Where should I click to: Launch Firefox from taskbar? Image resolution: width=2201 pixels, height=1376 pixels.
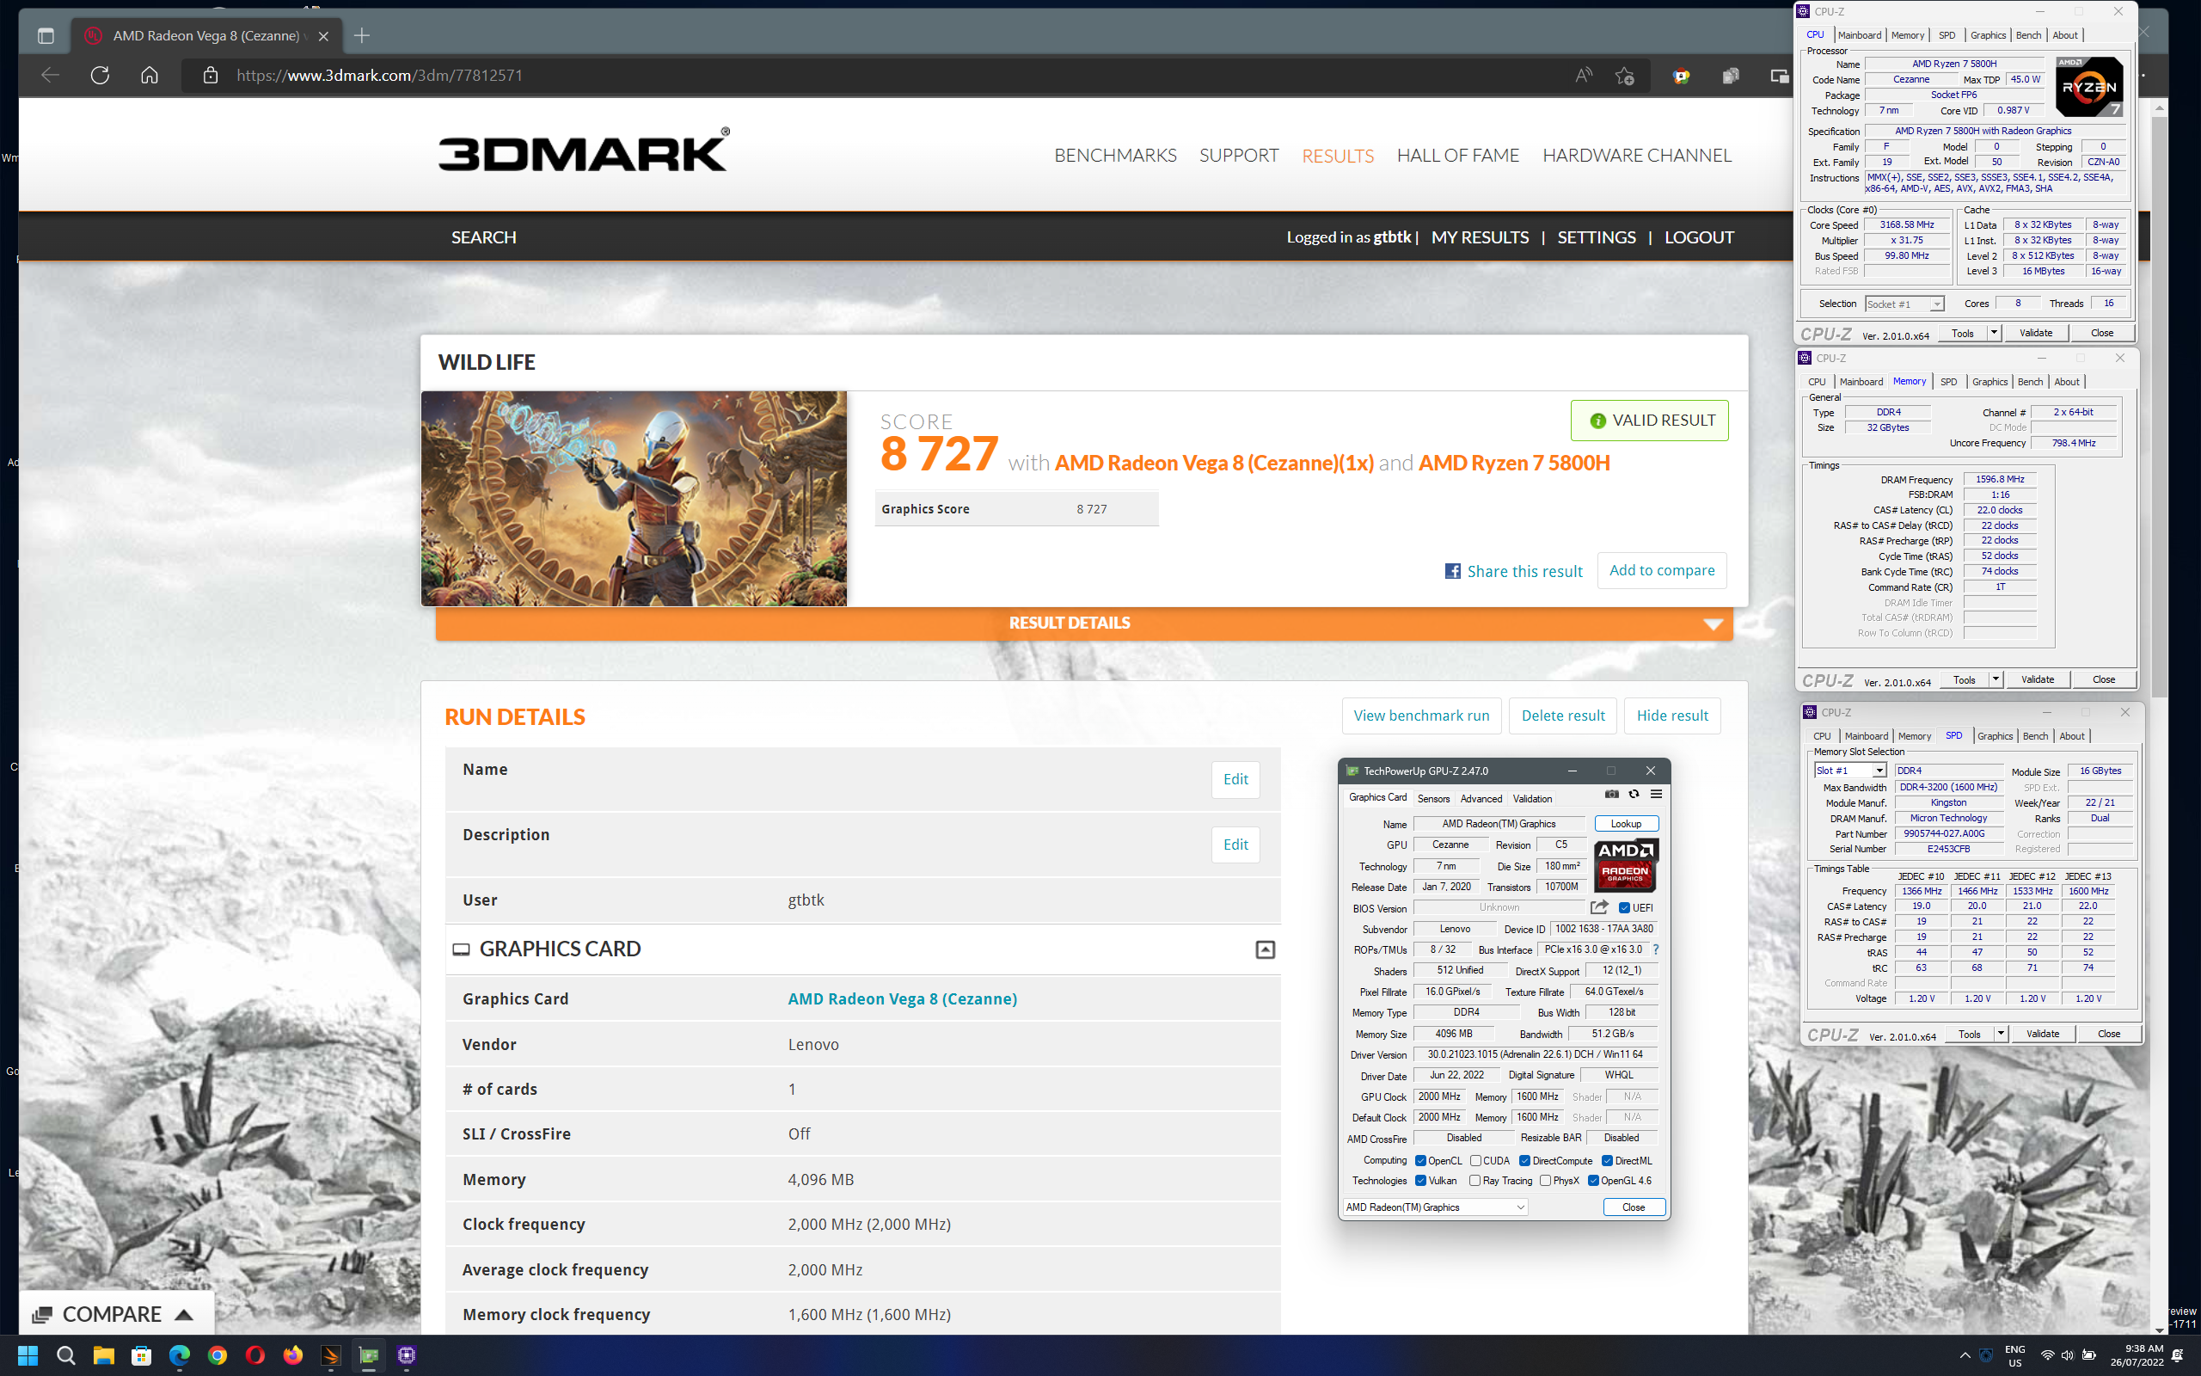(x=293, y=1355)
